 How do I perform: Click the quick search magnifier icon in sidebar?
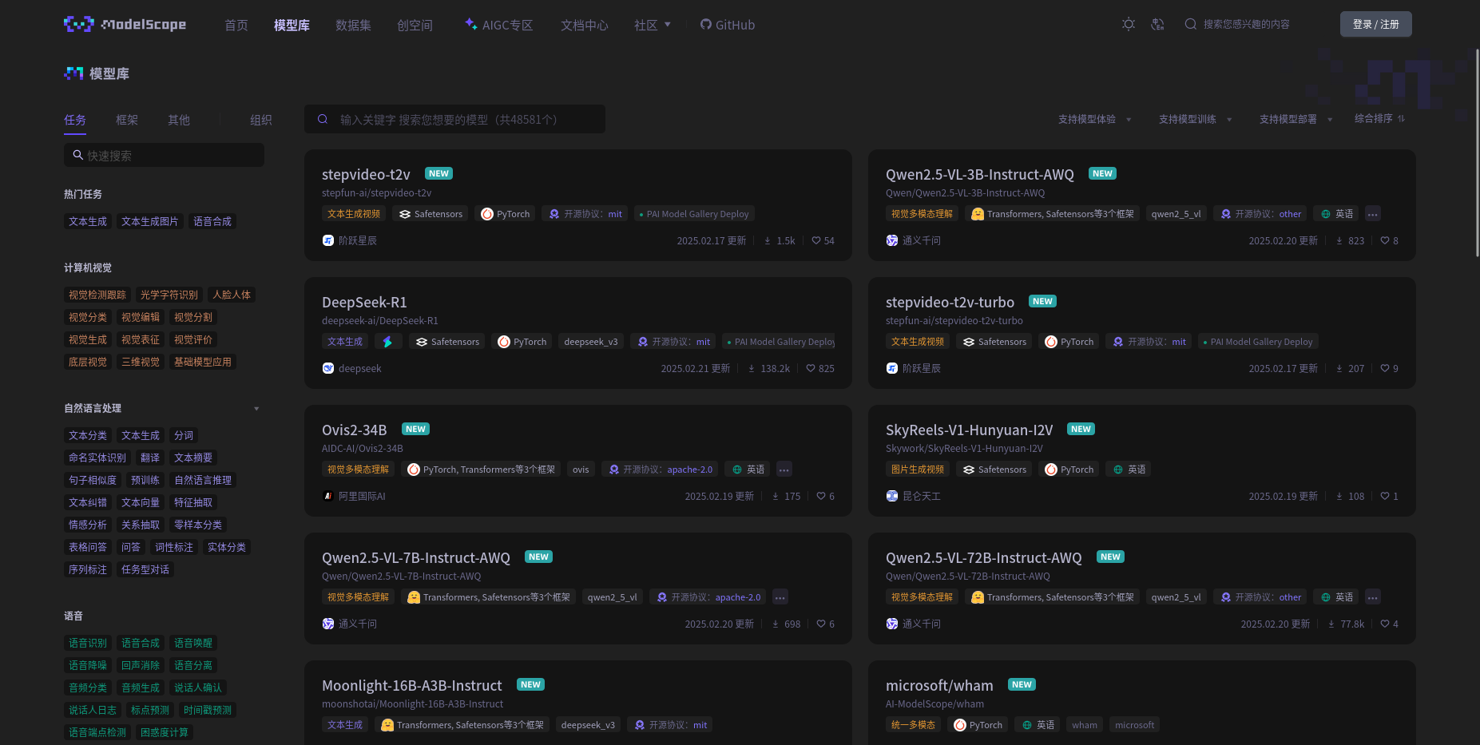coord(78,155)
